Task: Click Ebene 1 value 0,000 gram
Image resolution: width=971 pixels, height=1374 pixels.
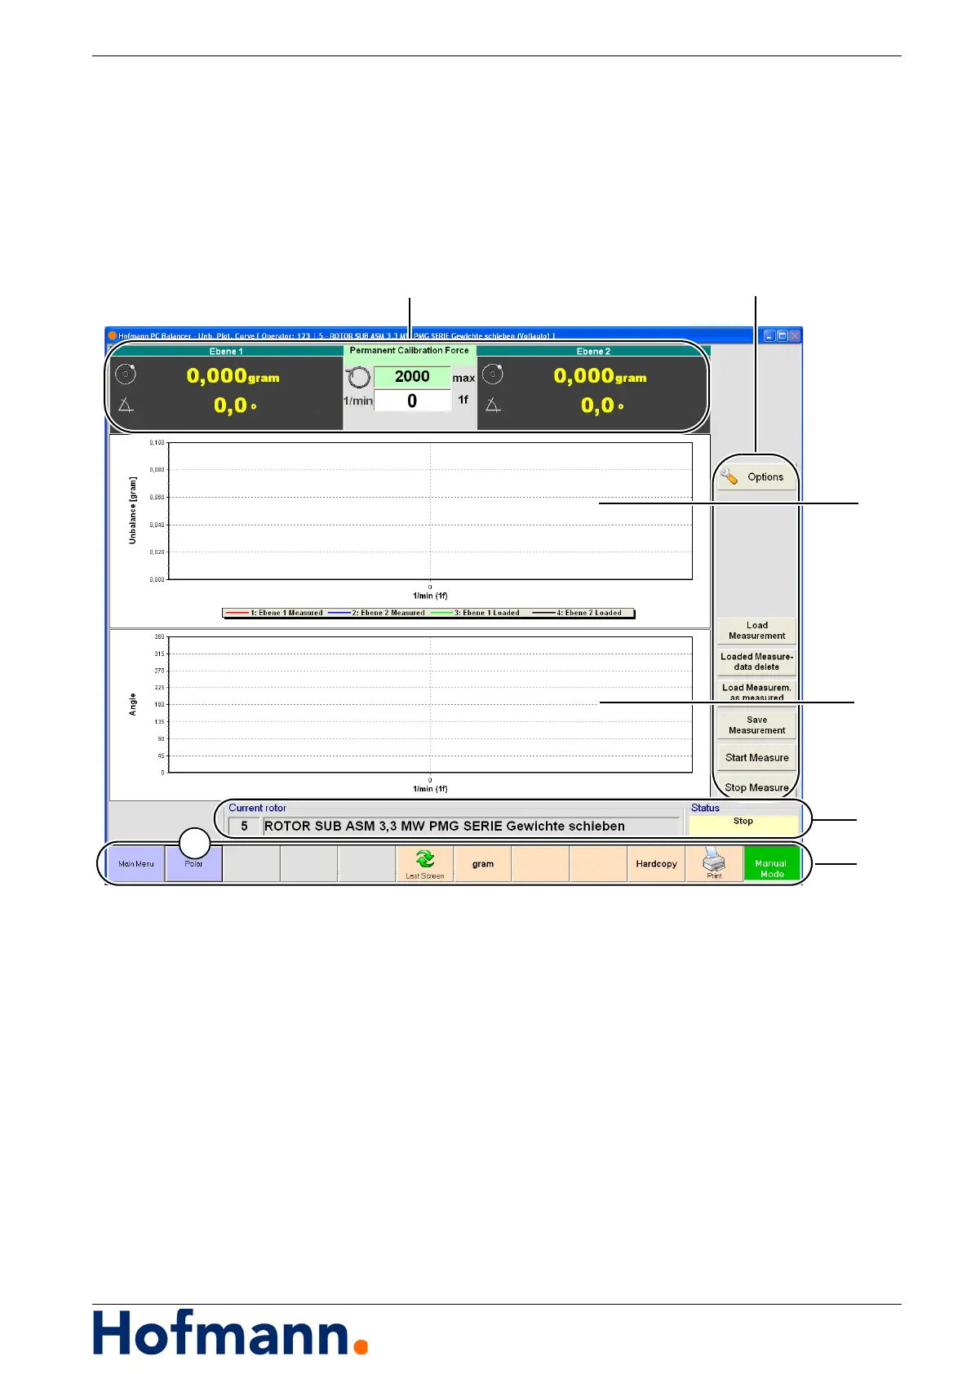Action: [233, 376]
